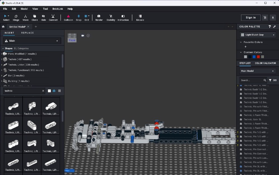
Task: Switch to the REPLACE tab
Action: [27, 33]
